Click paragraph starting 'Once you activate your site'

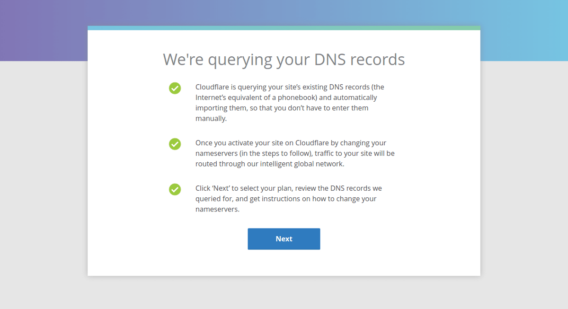click(295, 153)
